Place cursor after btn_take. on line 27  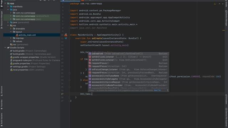point(92,94)
